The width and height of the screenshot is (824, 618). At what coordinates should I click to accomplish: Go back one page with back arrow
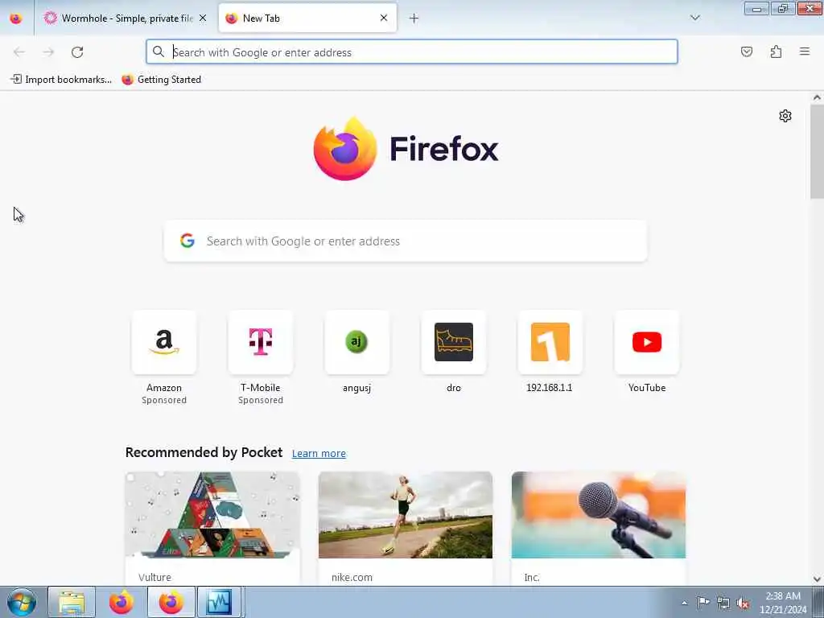(x=19, y=52)
